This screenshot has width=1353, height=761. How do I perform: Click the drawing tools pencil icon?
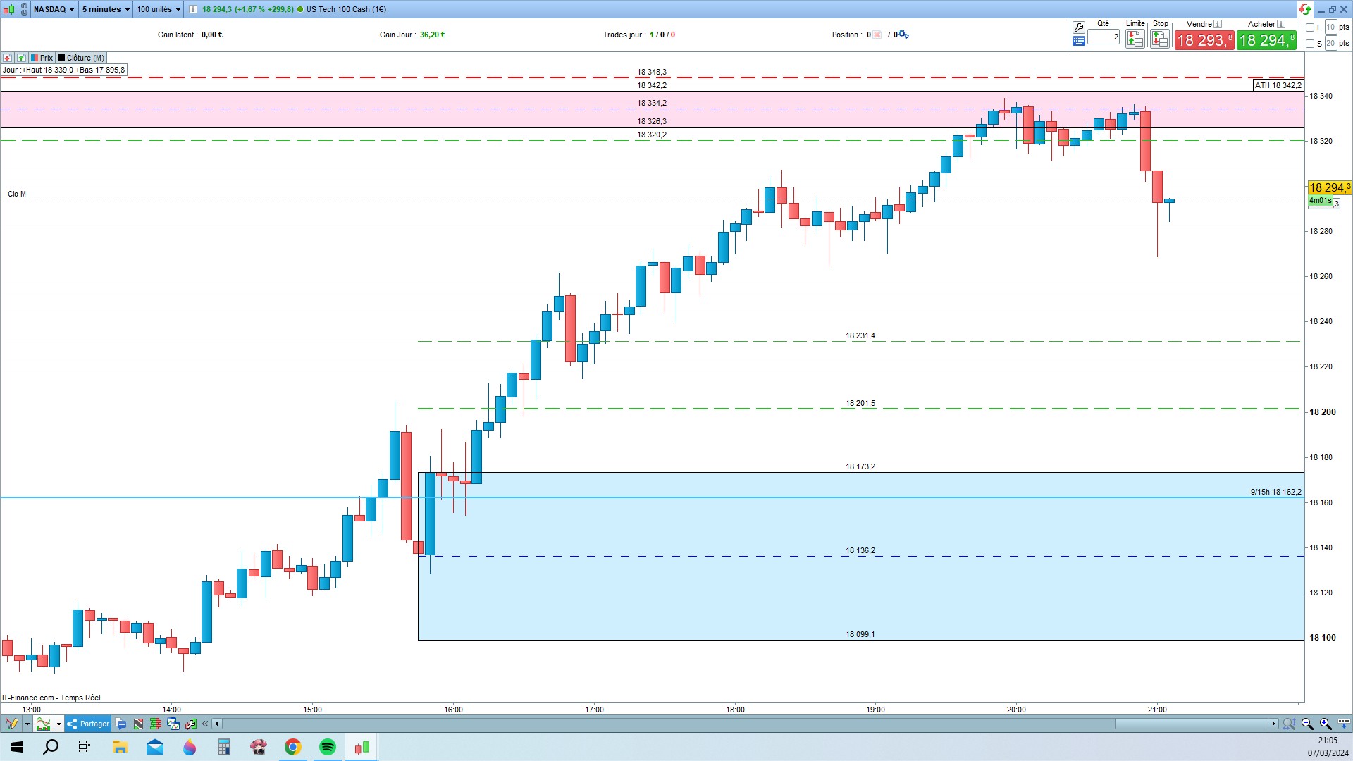tap(11, 724)
